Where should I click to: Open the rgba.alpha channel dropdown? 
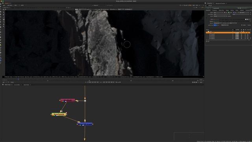[244, 13]
